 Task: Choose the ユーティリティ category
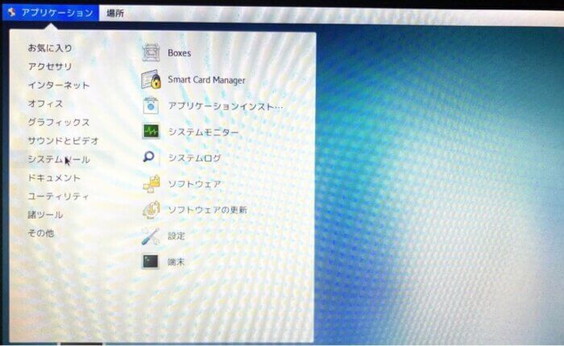tap(58, 196)
